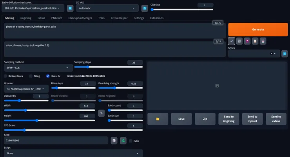Open the output folder
290x157 pixels.
pos(158,119)
